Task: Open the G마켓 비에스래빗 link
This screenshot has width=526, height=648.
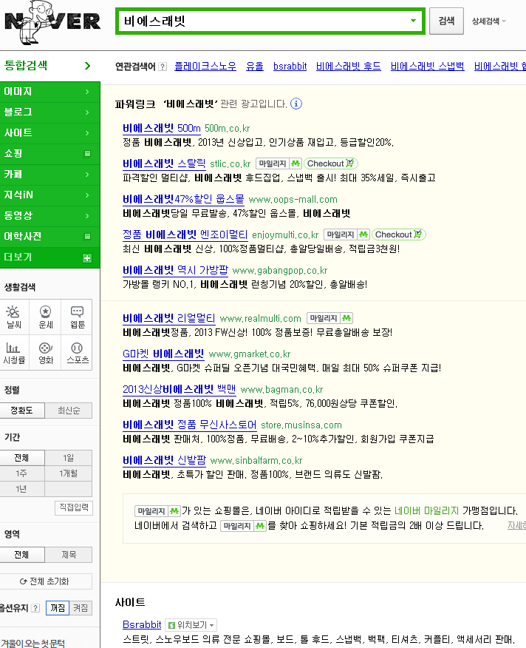Action: (x=163, y=354)
